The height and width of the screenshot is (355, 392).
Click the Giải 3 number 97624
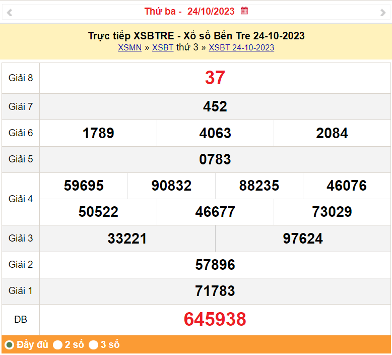pyautogui.click(x=303, y=239)
